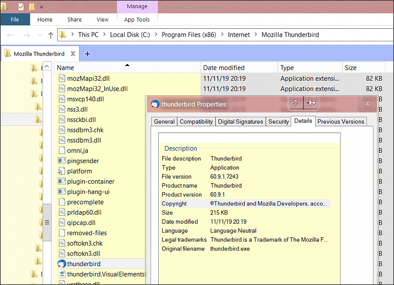Click the Manage contextual tab
The width and height of the screenshot is (394, 285).
pyautogui.click(x=137, y=6)
